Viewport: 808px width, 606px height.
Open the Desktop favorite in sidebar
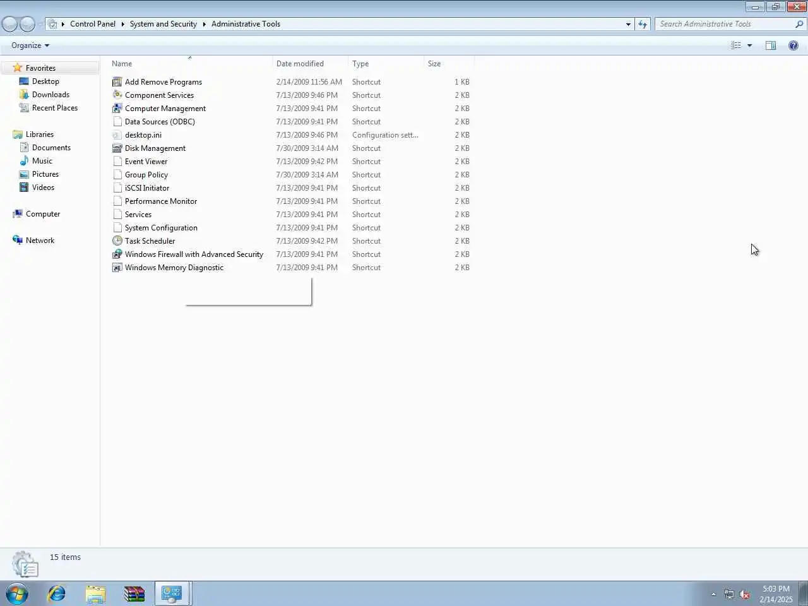pyautogui.click(x=45, y=81)
